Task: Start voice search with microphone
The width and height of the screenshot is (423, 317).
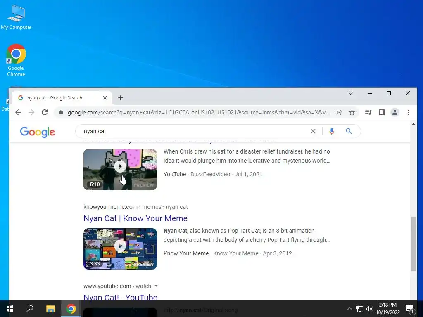Action: tap(332, 131)
